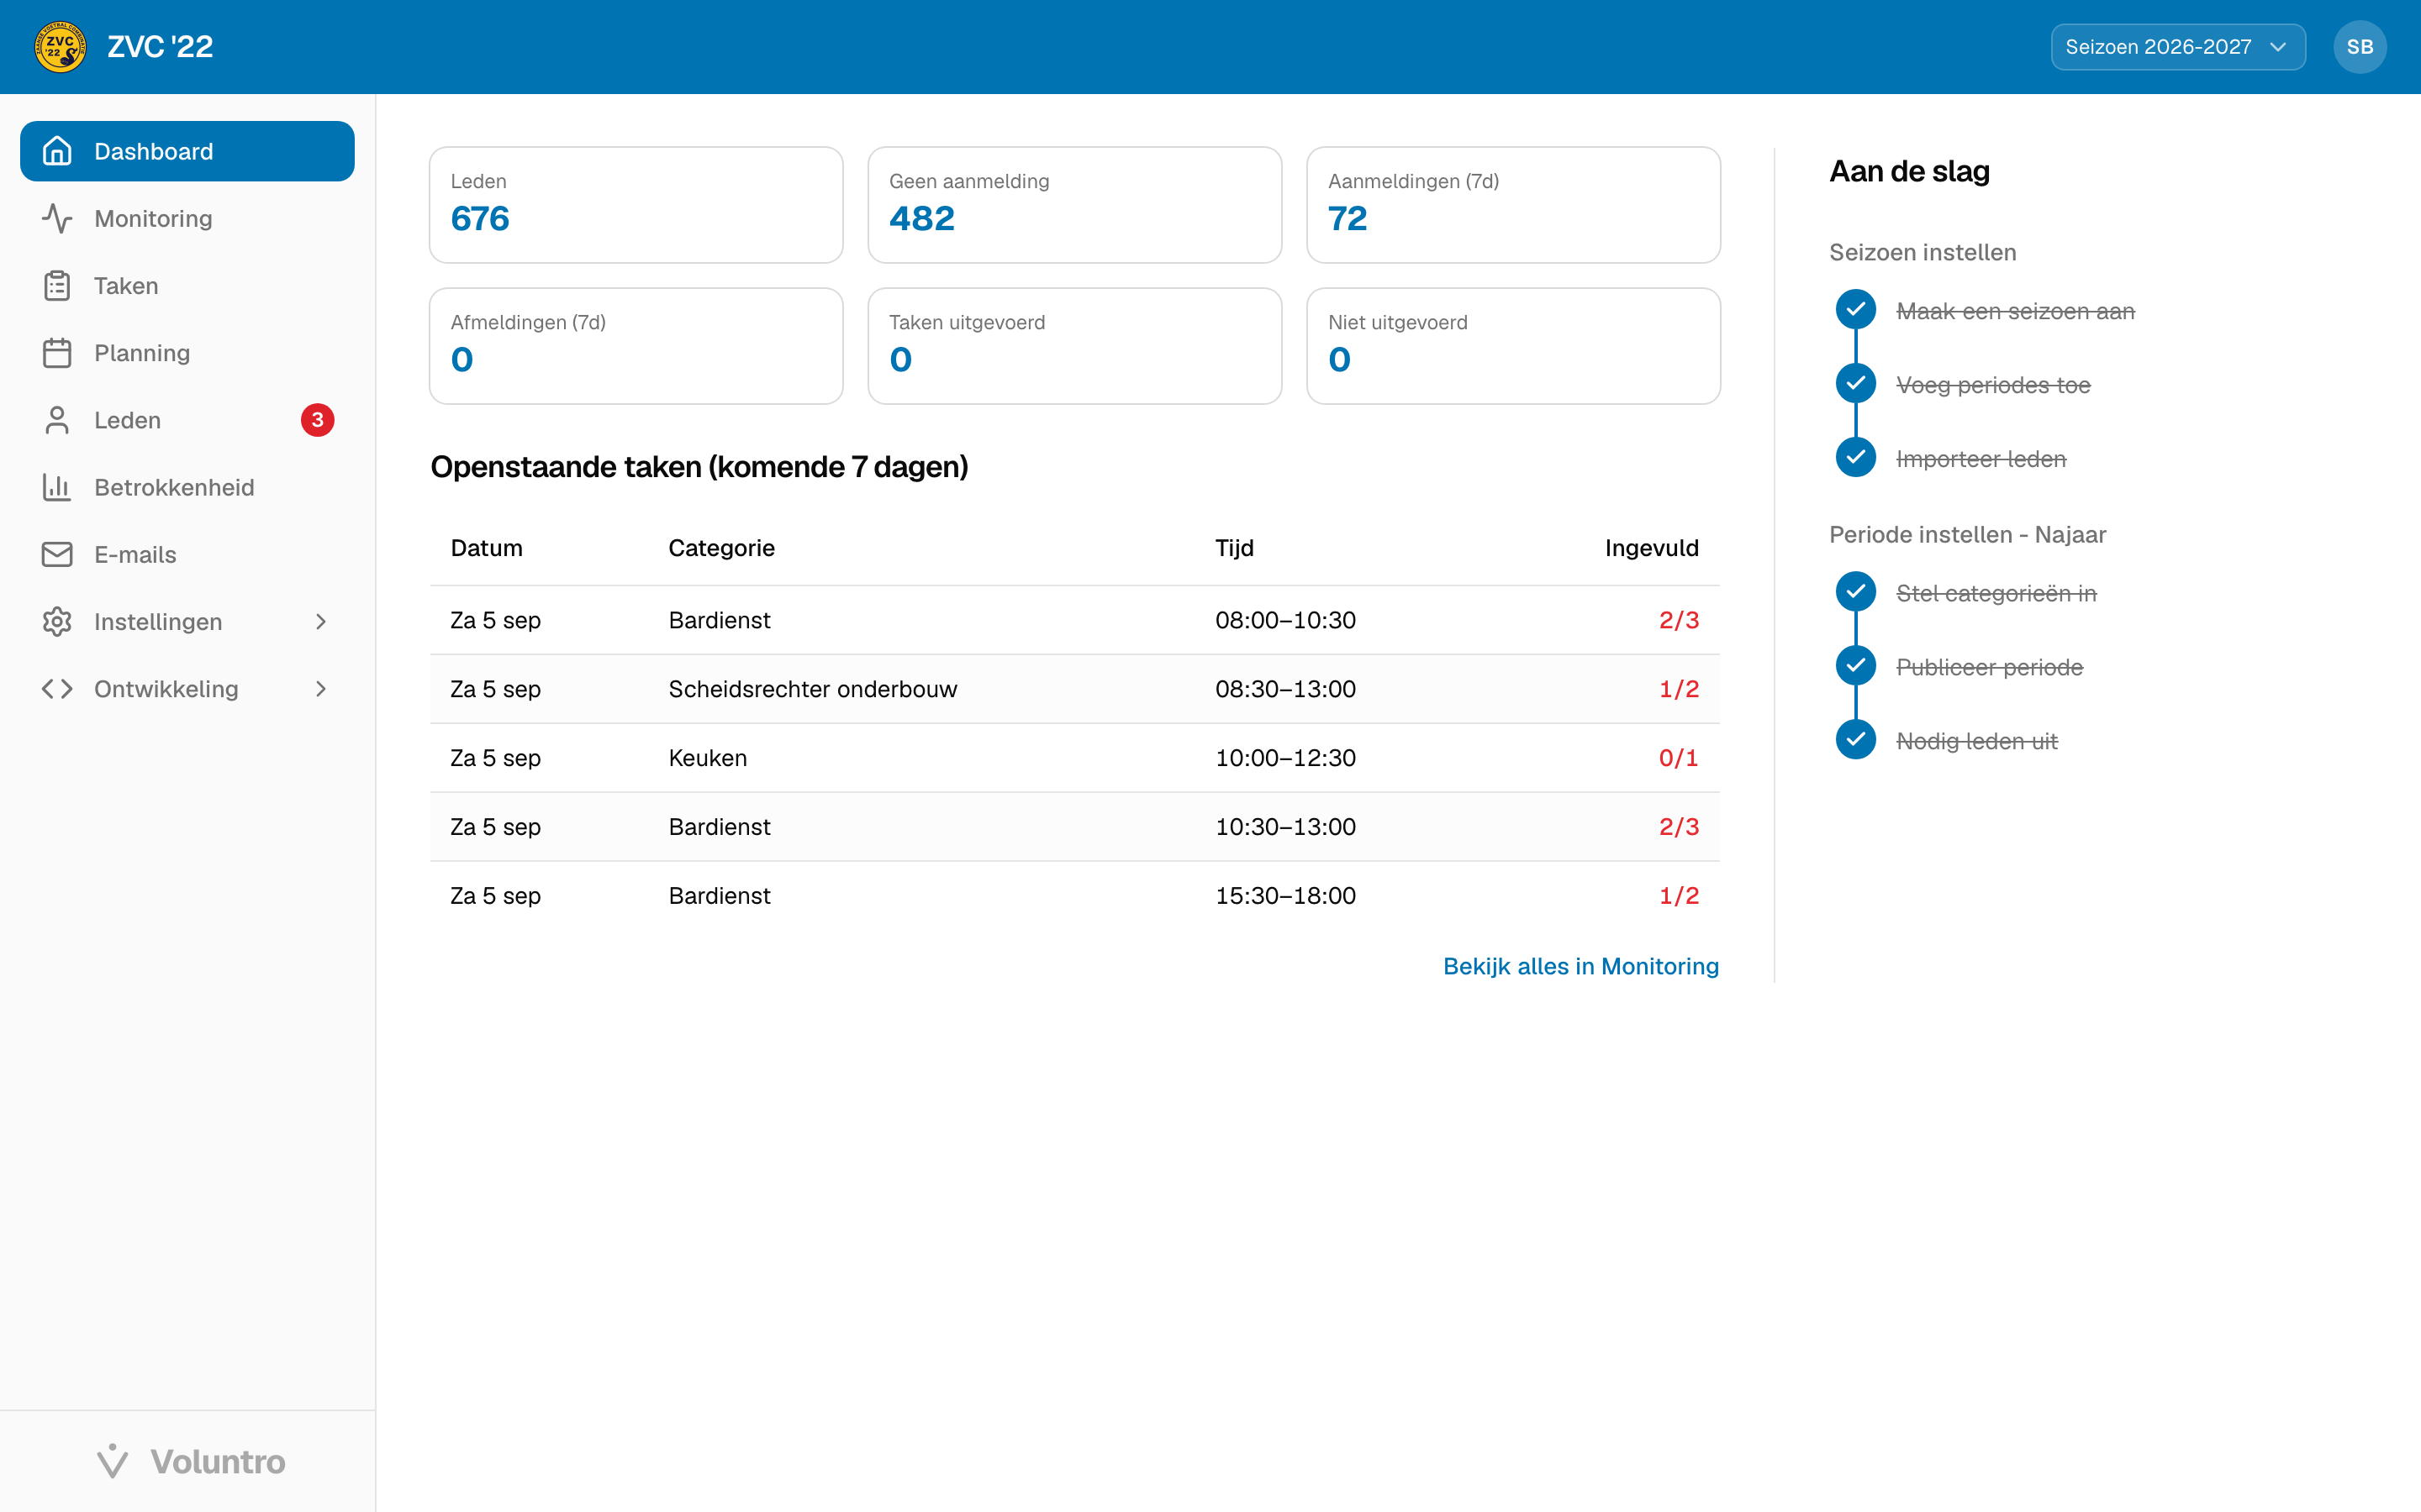The image size is (2421, 1512).
Task: Click the Voluntro logo in sidebar footer
Action: pos(190,1461)
